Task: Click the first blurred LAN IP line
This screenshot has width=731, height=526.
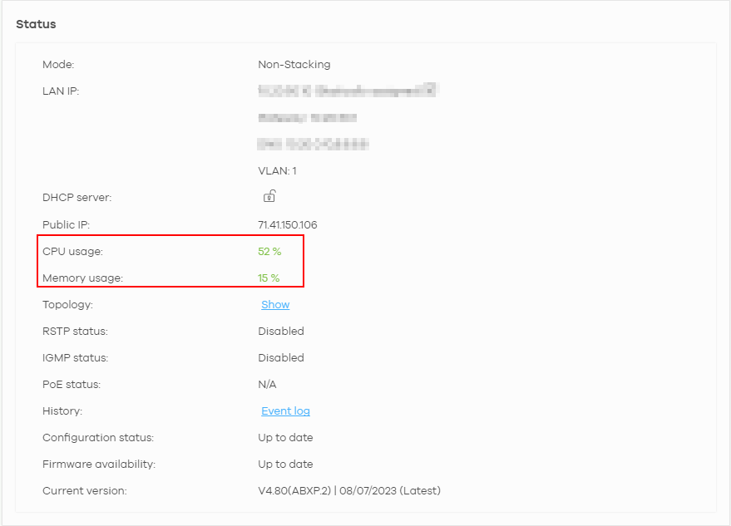Action: click(348, 91)
